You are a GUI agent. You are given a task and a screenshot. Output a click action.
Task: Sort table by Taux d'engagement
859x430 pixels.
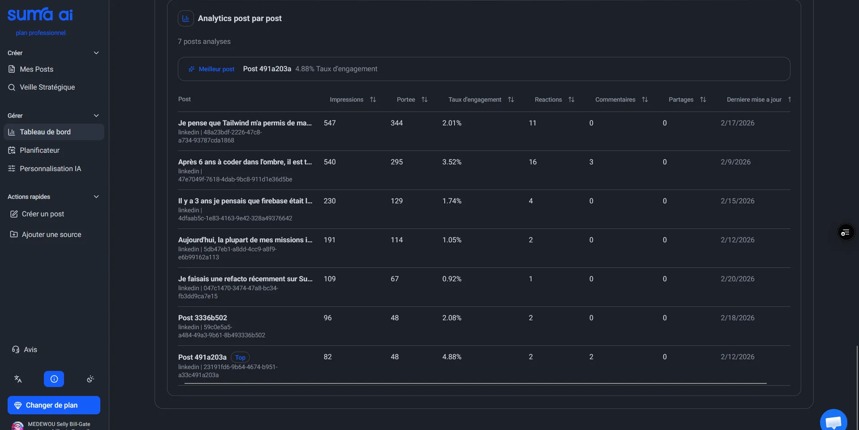click(511, 99)
